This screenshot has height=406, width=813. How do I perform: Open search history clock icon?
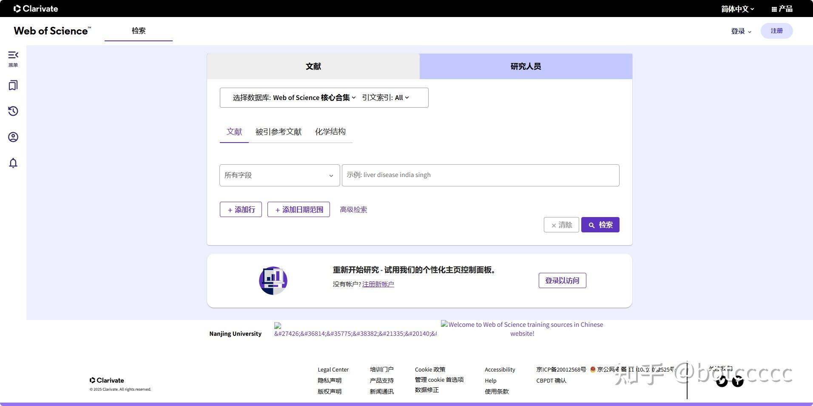13,111
